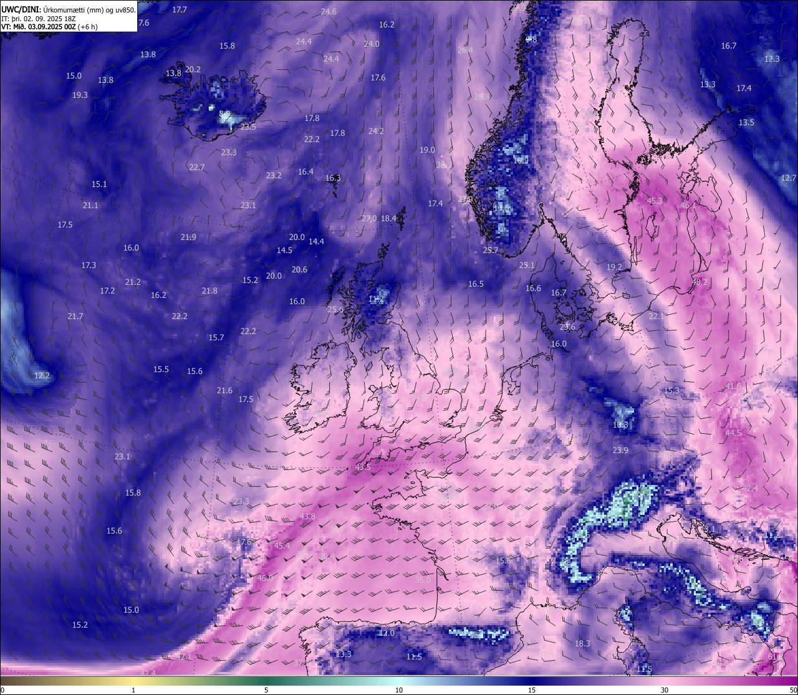Image resolution: width=798 pixels, height=695 pixels.
Task: Click the 23.2 map value
Action: point(274,175)
